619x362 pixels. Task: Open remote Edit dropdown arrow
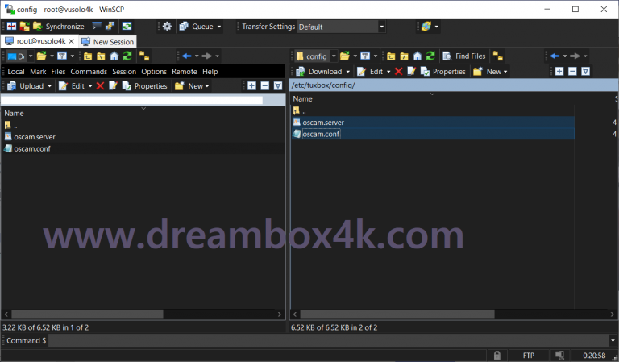(388, 72)
